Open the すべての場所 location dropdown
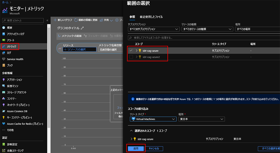280x153 pixels. click(258, 29)
